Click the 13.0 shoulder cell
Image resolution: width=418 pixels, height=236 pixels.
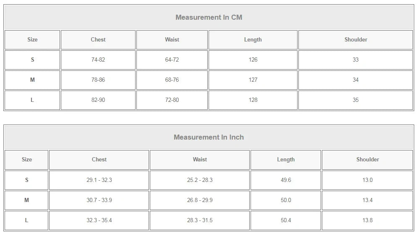(367, 180)
